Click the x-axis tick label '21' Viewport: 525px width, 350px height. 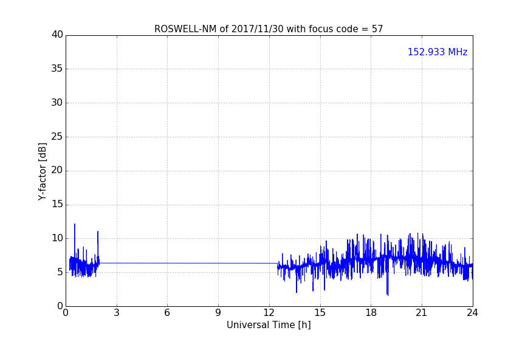(x=422, y=313)
